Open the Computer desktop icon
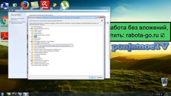Screen dimensions: 171x96 (5, 6)
